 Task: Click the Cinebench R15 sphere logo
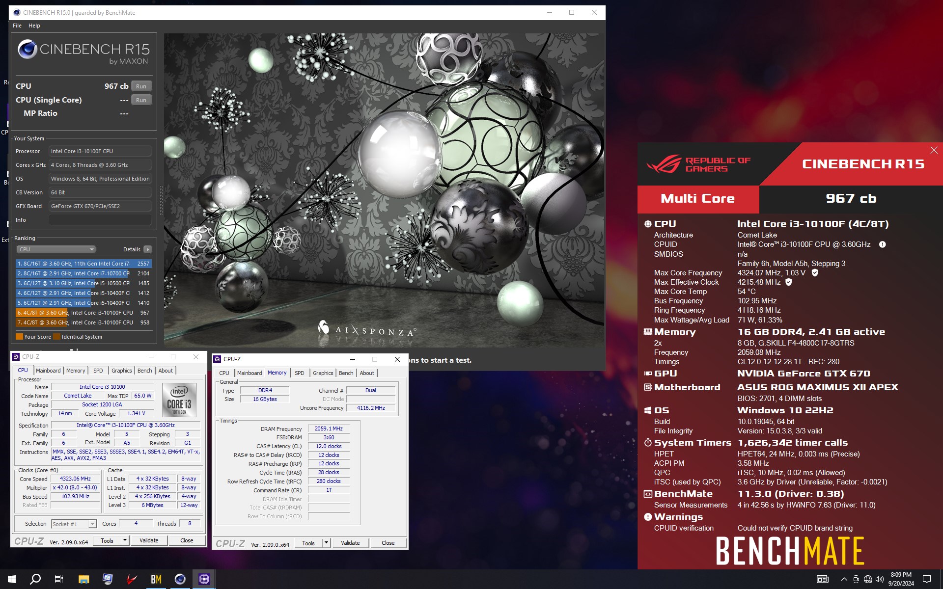click(x=28, y=49)
